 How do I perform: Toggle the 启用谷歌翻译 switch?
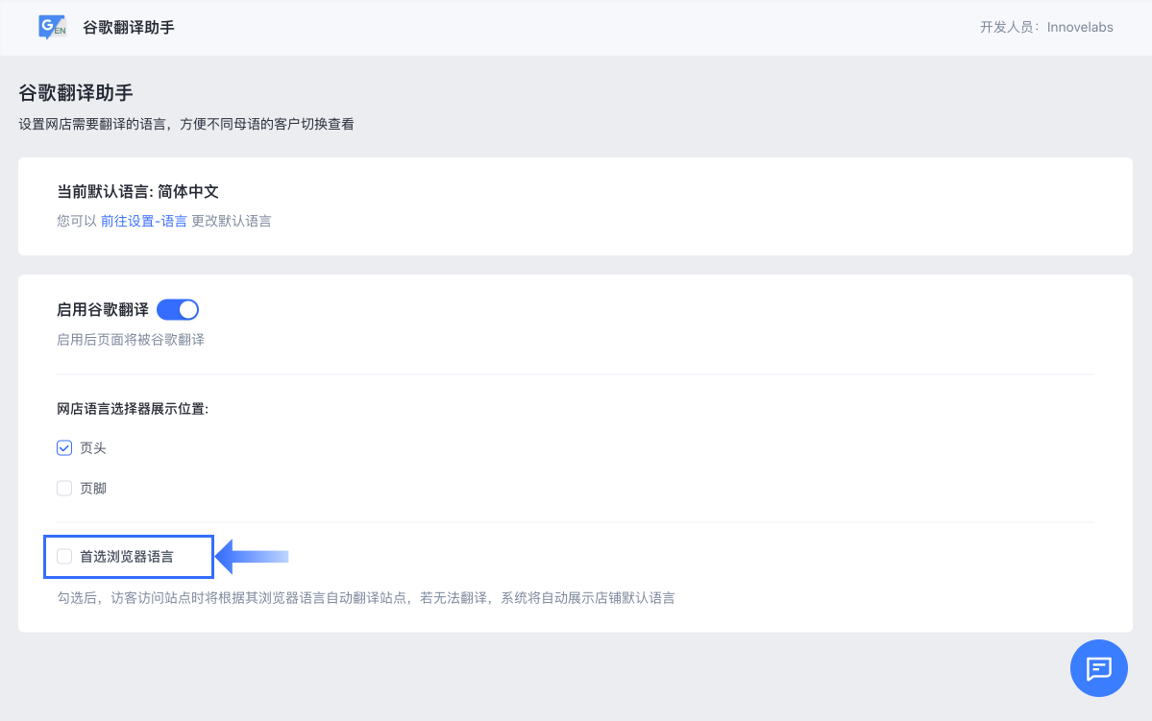(178, 310)
